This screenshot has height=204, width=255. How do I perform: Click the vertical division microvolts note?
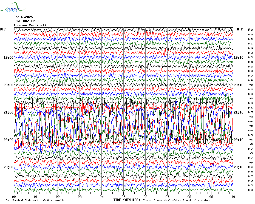[35, 200]
